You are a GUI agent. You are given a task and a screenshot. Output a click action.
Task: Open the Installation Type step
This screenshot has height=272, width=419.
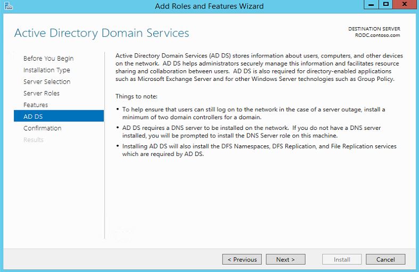47,70
